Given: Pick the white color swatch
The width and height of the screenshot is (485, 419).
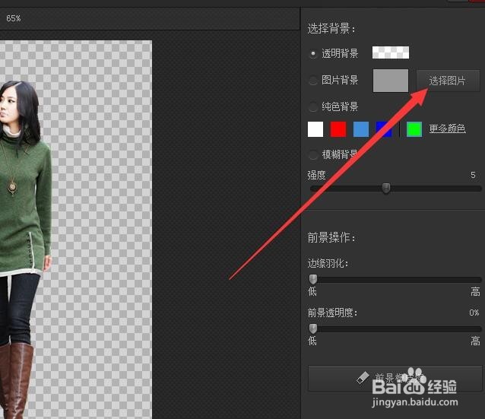Looking at the screenshot, I should click(315, 129).
